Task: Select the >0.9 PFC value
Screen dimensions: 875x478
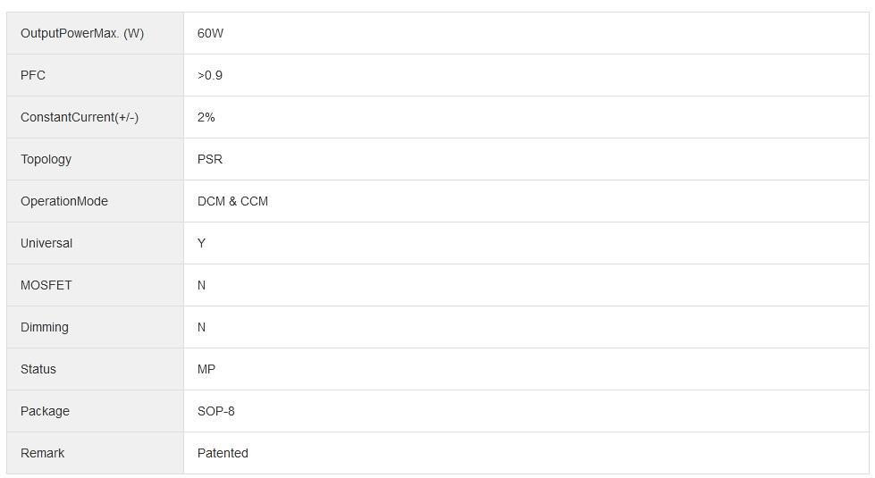Action: click(x=210, y=75)
